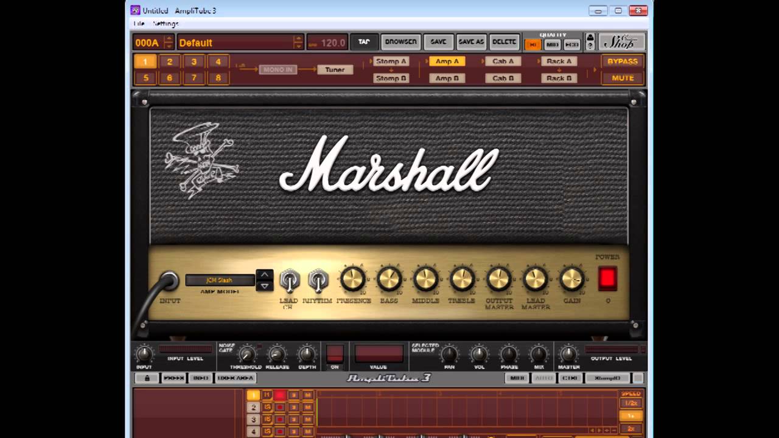Open the JCM Slash amp model dropdown
Image resolution: width=779 pixels, height=438 pixels.
click(220, 280)
